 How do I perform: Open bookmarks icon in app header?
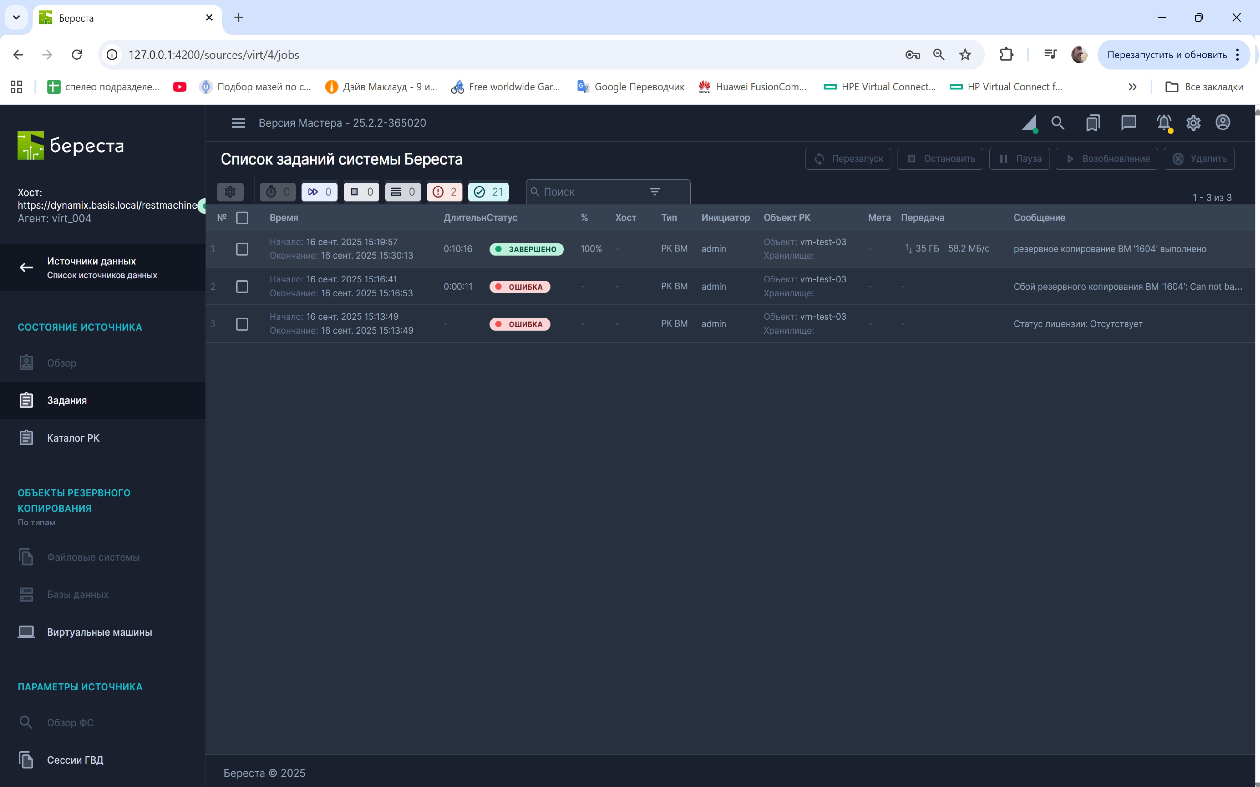point(1092,123)
